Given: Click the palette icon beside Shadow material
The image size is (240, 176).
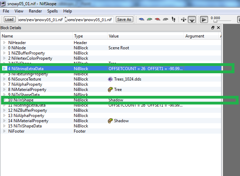Looking at the screenshot, I should (x=110, y=121).
